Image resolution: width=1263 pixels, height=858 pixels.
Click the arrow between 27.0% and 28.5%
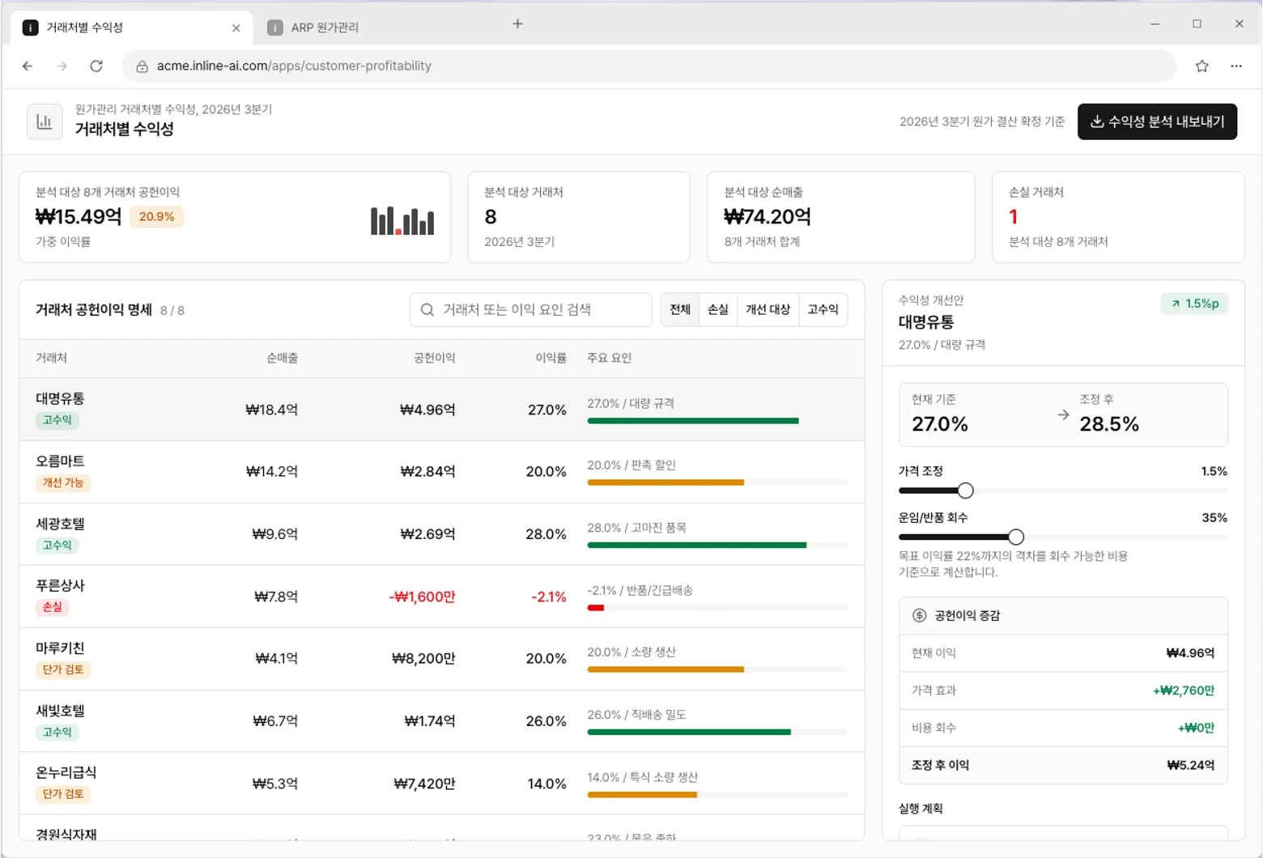[1063, 415]
